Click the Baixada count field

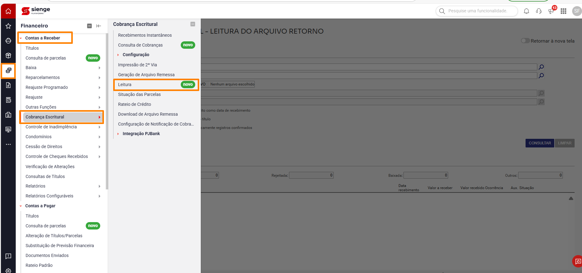click(x=426, y=175)
